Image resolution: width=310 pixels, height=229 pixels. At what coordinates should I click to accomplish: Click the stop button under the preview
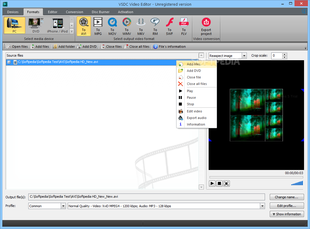point(219,183)
